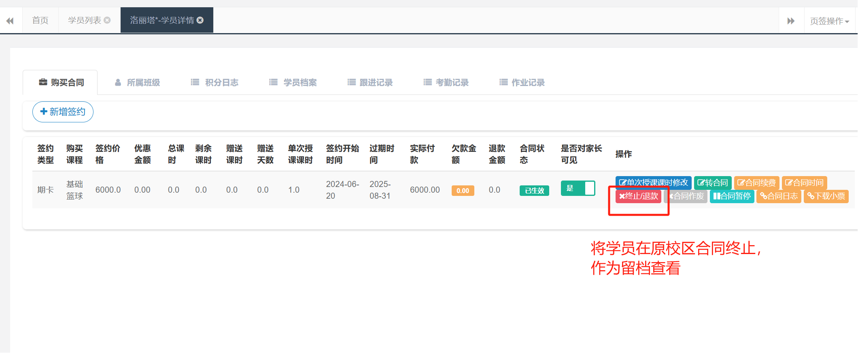Close the 学员列表 tab with its X icon
This screenshot has height=353, width=858.
coord(107,20)
